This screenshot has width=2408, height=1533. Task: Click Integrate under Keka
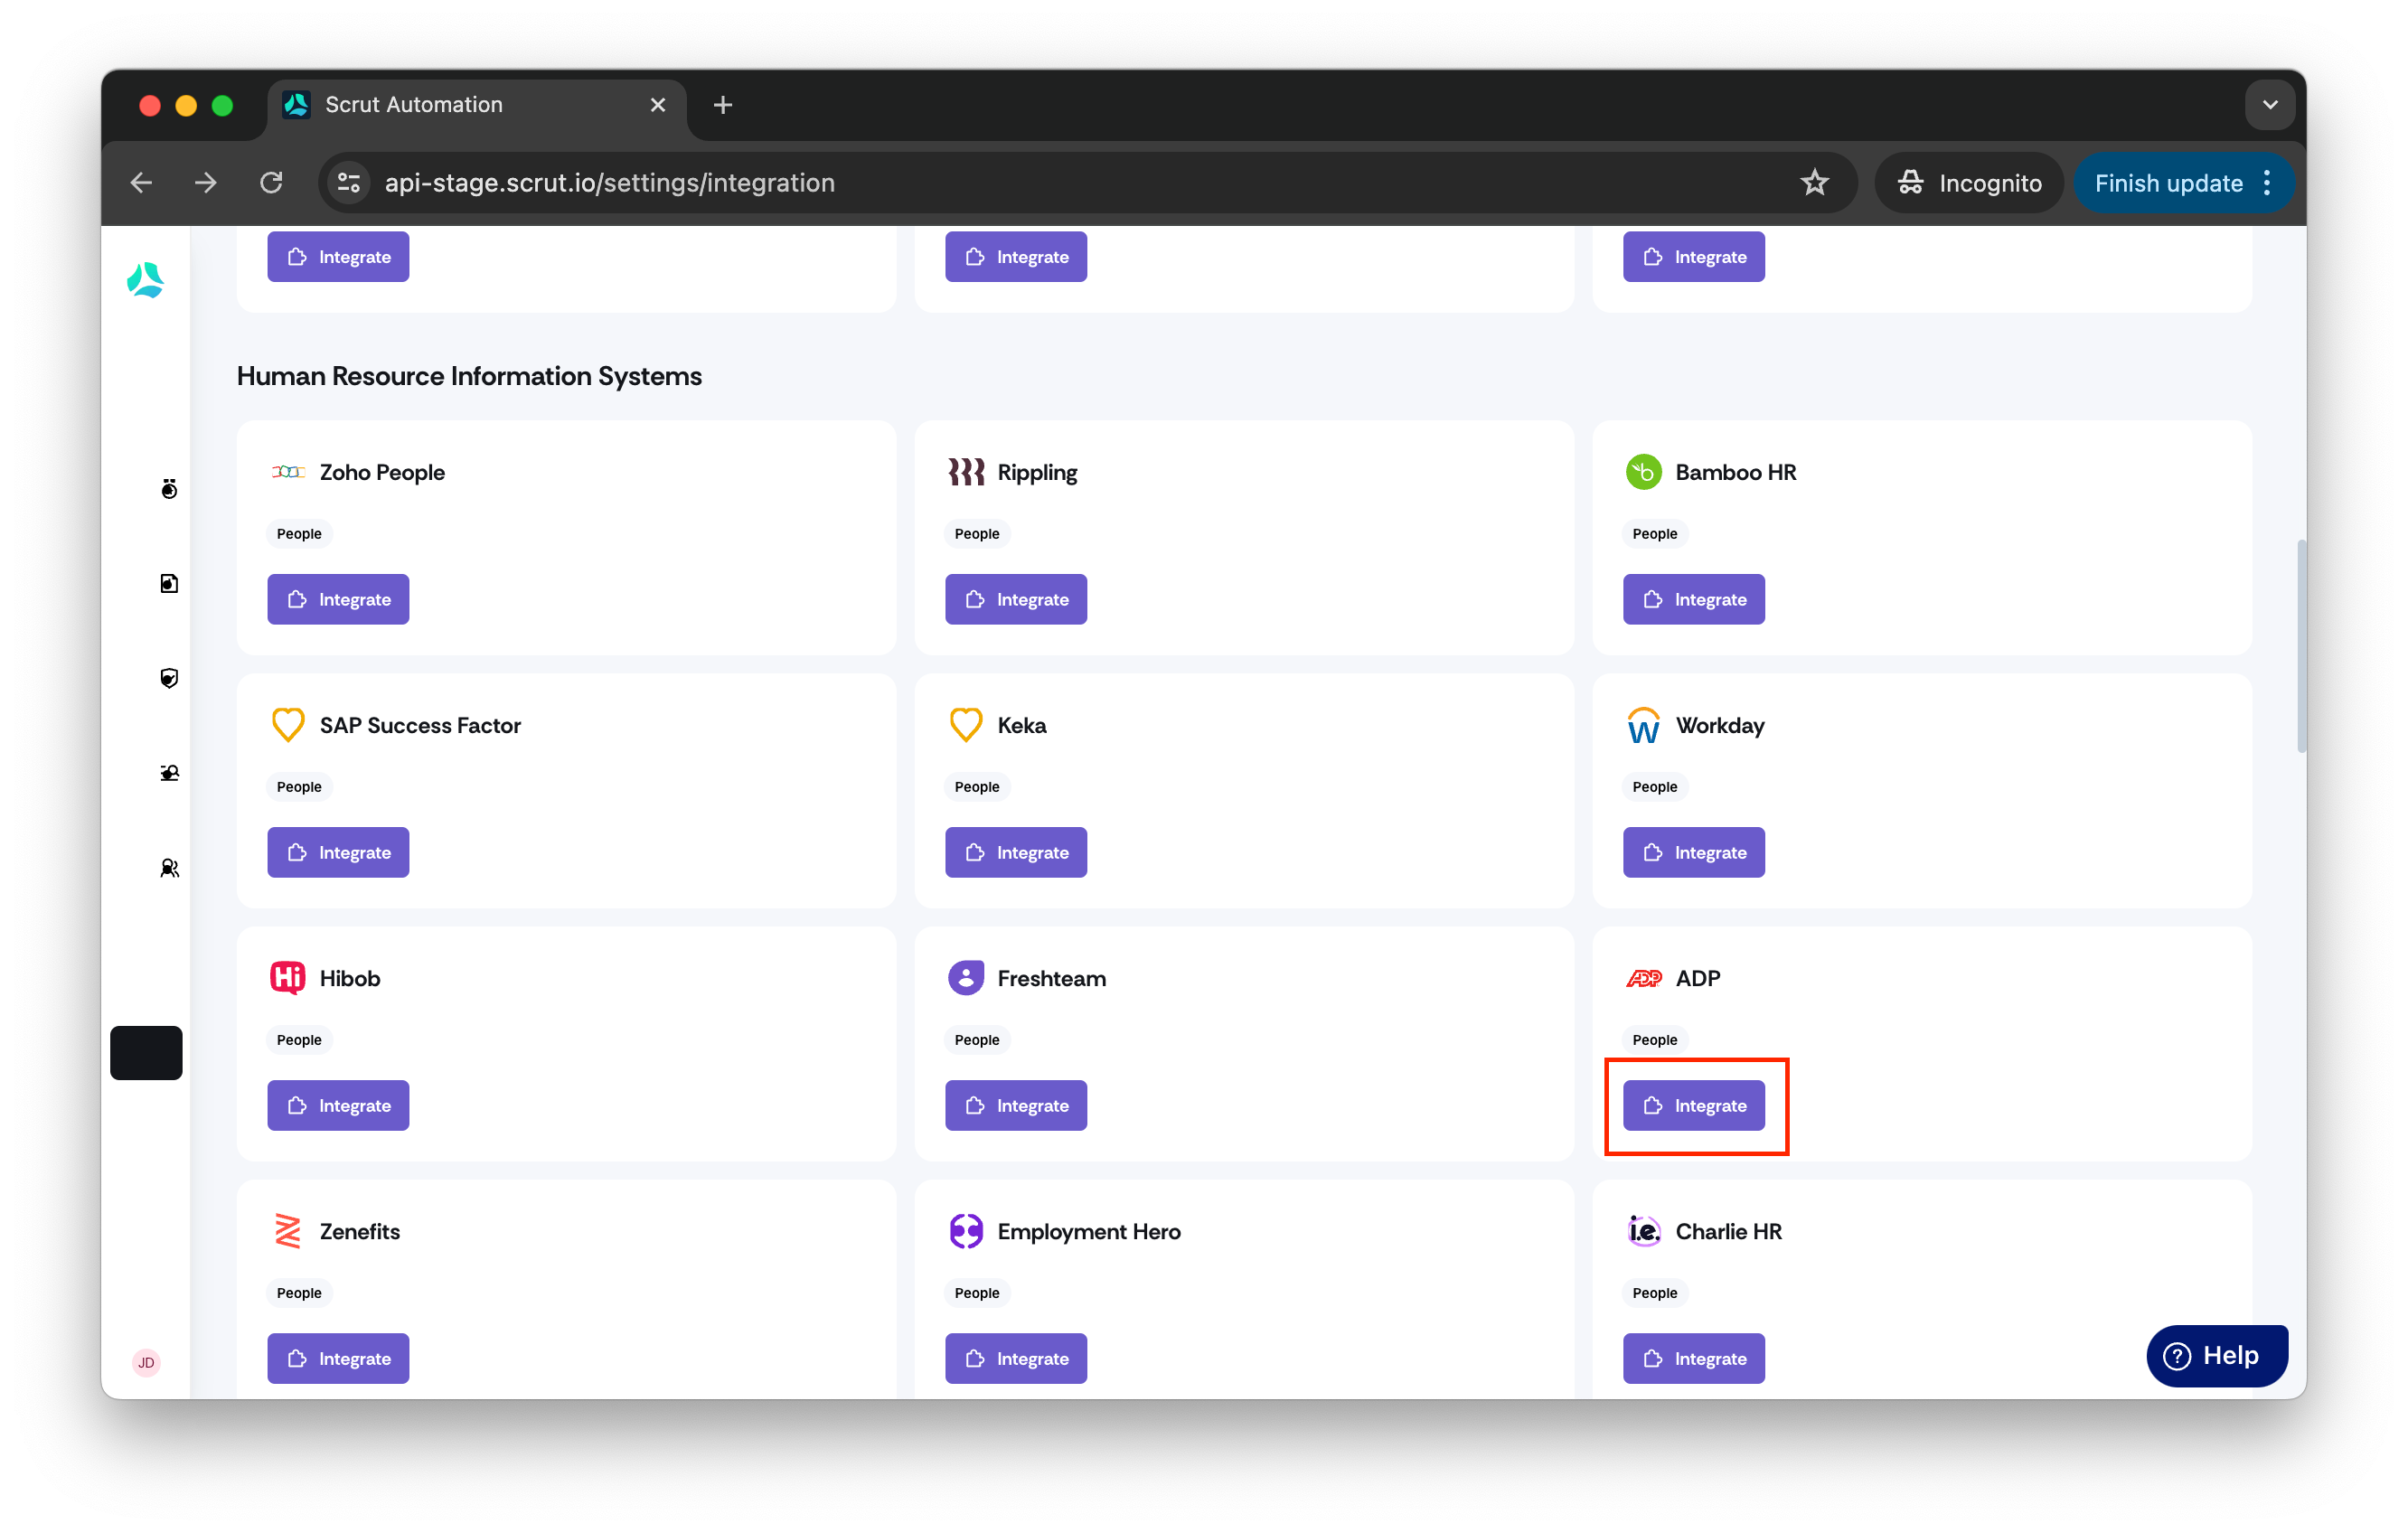1015,852
